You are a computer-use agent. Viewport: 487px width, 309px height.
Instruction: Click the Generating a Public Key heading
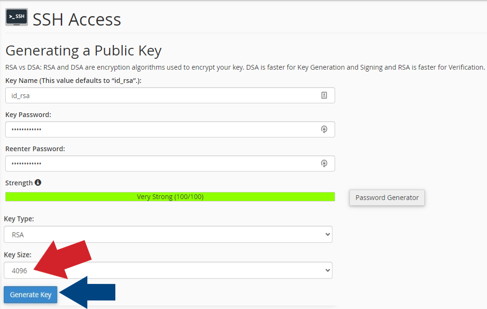click(84, 50)
